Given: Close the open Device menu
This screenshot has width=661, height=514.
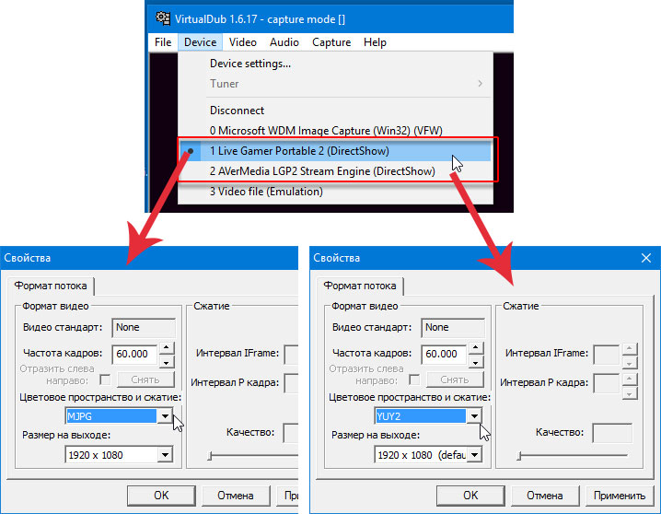Looking at the screenshot, I should pyautogui.click(x=201, y=42).
